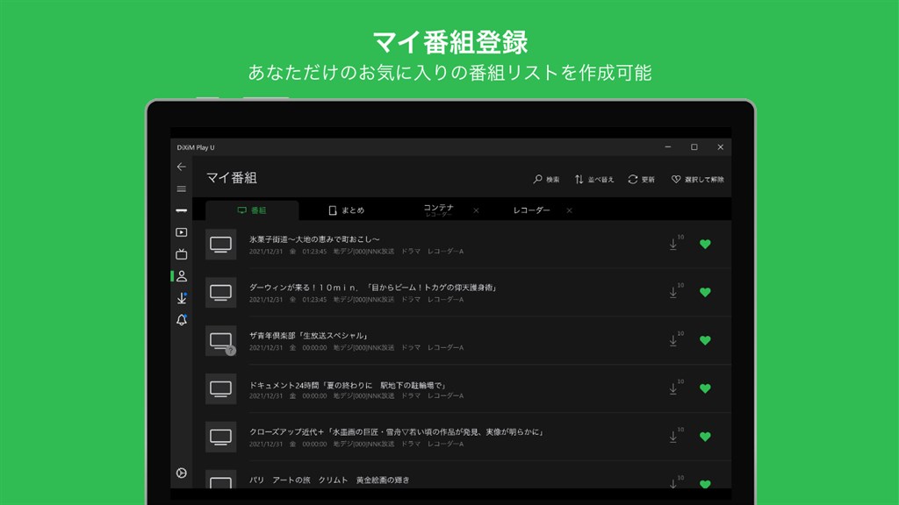
Task: Select title ダーウィンが来る！１０ｍｉｎ.
Action: point(372,288)
